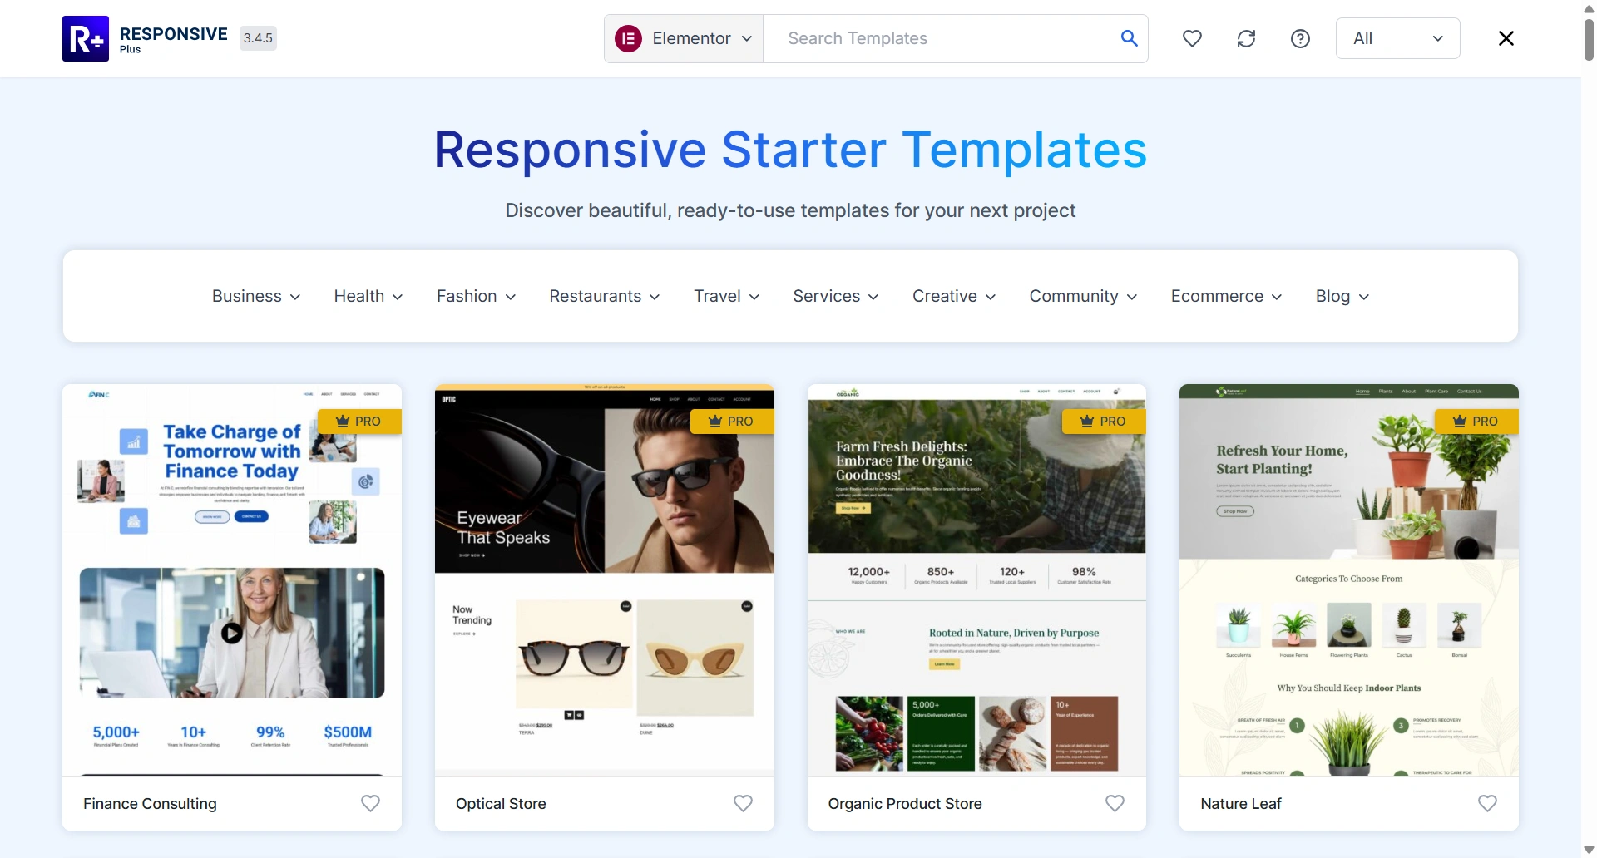Click the Finance Consulting title

(150, 803)
